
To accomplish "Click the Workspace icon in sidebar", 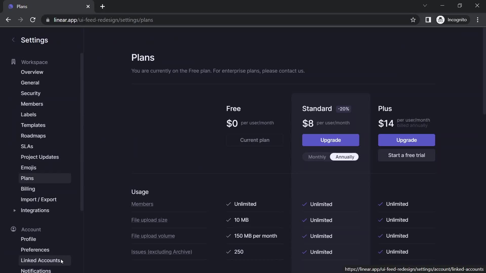I will click(13, 62).
